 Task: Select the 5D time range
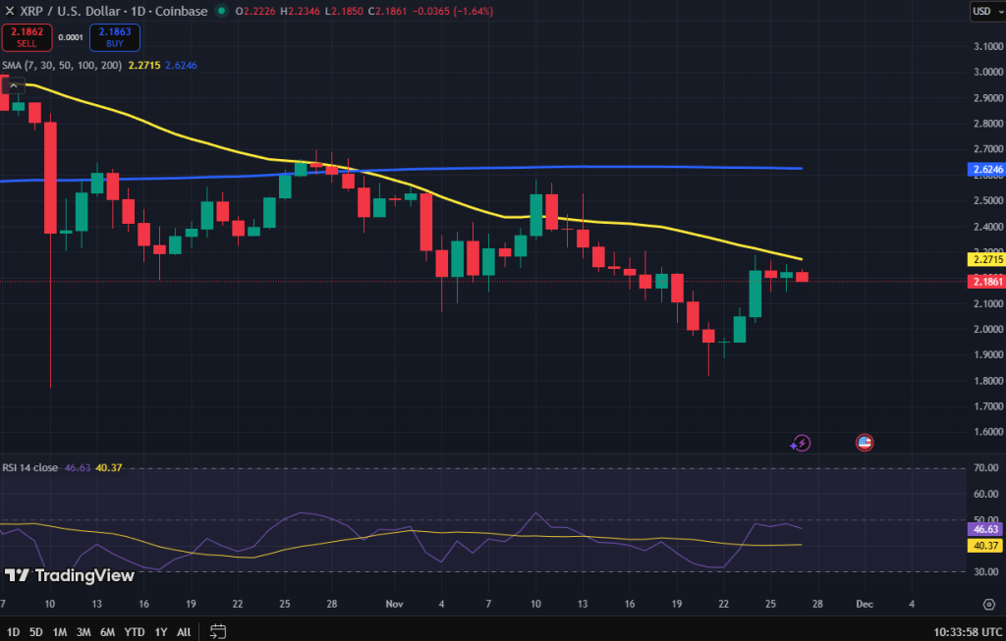tap(36, 632)
